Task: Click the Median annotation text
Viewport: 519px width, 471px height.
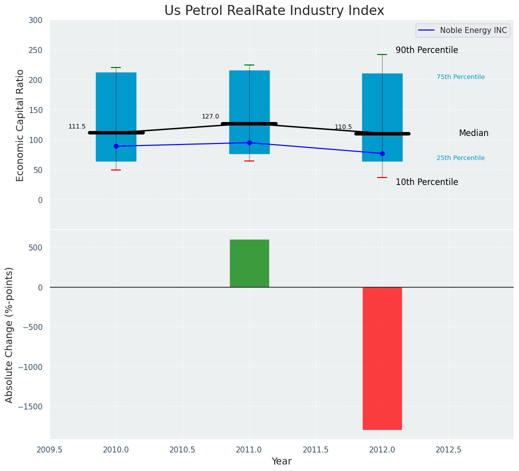Action: click(474, 133)
